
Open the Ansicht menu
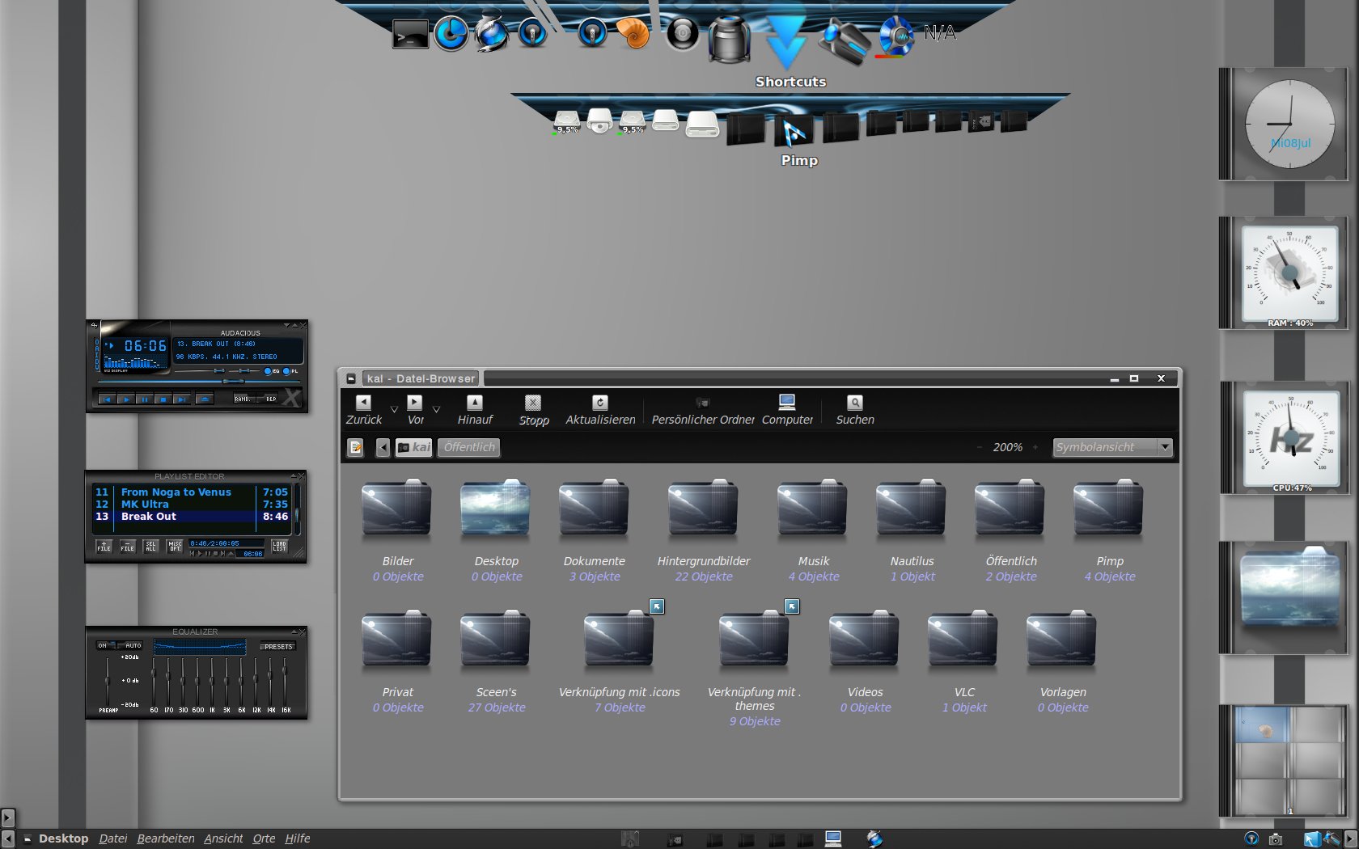point(223,838)
